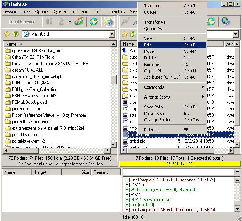Screen dimensions: 242x221
Task: Choose Save Path in the context menu
Action: [x=172, y=107]
